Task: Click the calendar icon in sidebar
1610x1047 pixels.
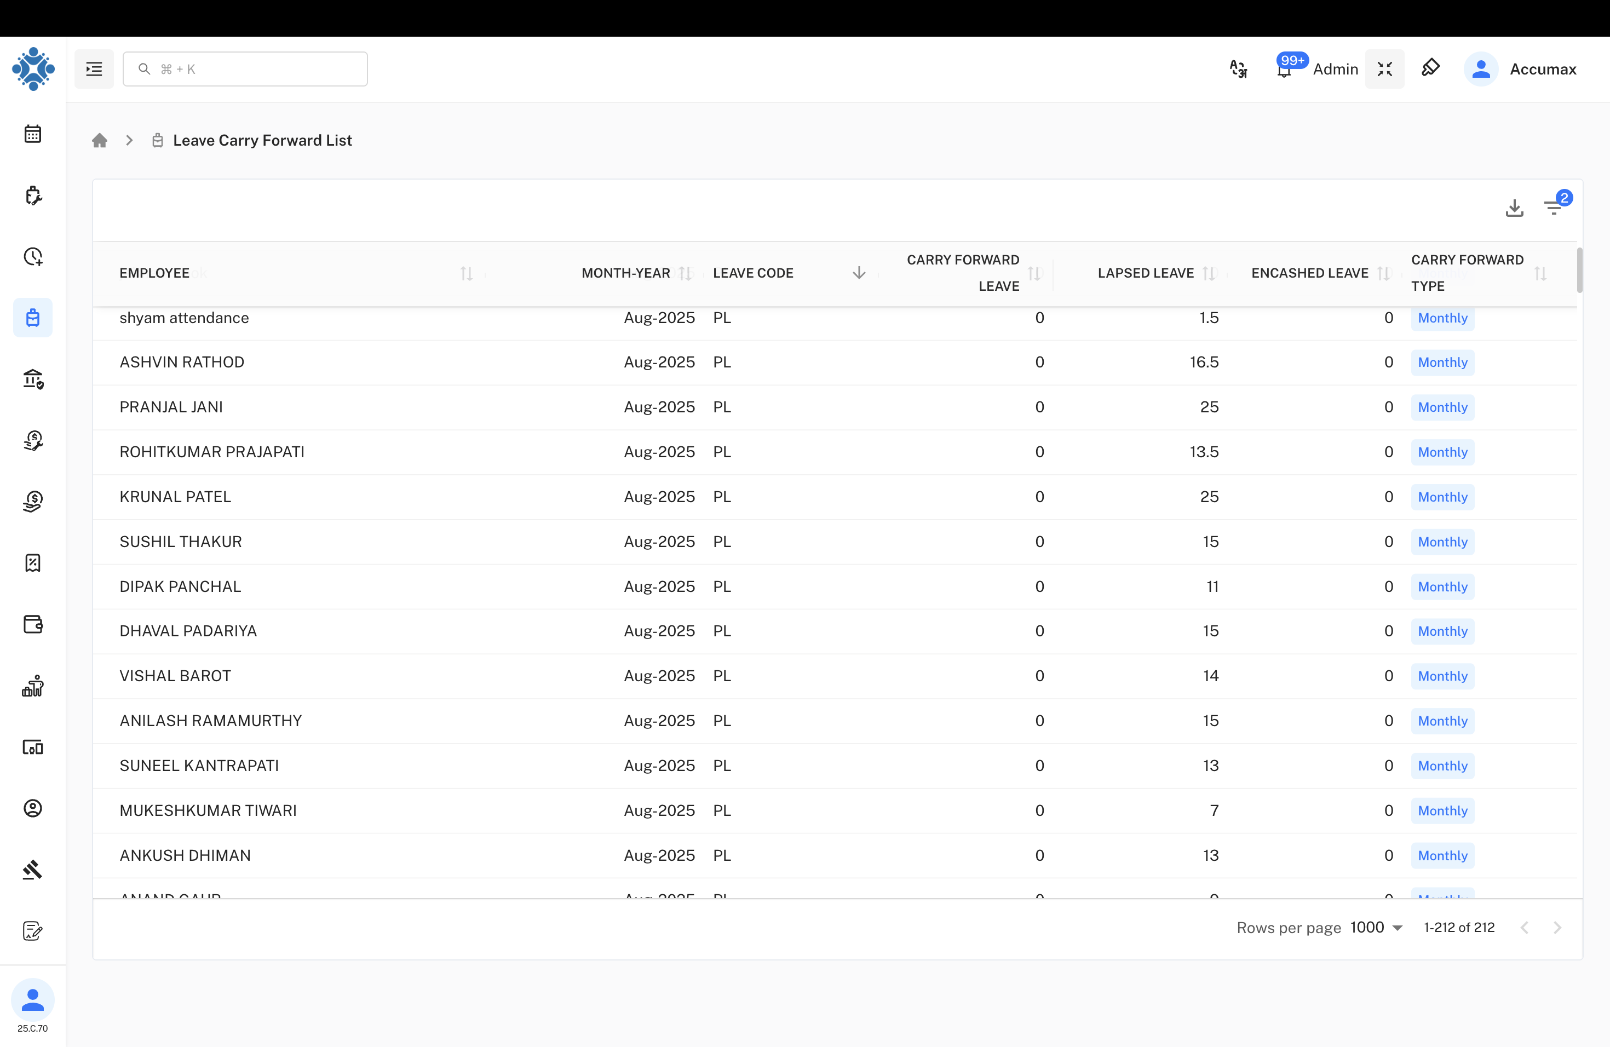Action: point(32,134)
